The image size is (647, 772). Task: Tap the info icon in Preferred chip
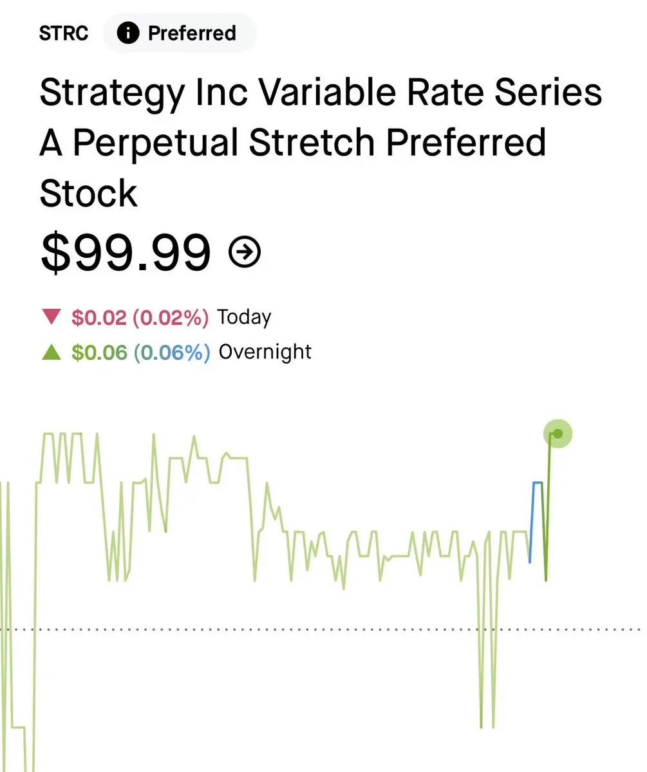[128, 33]
